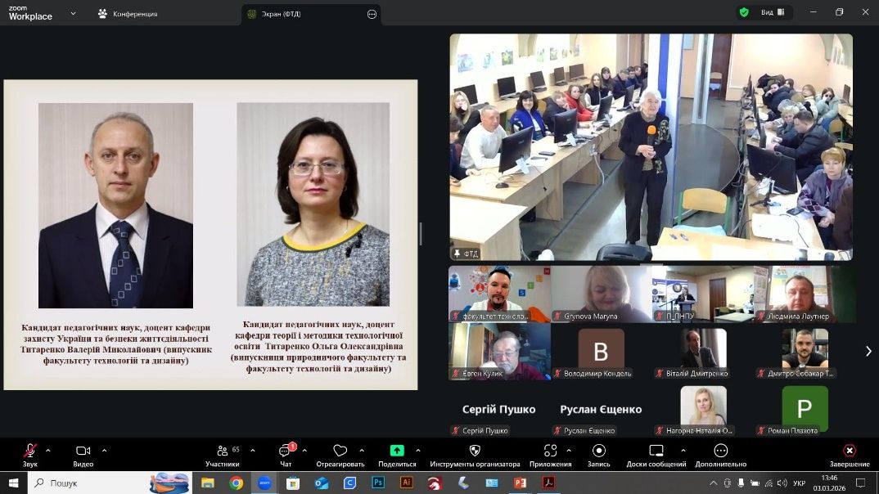Open the Zoom Workplace dropdown chevron
Screen dimensions: 879x494
(73, 13)
